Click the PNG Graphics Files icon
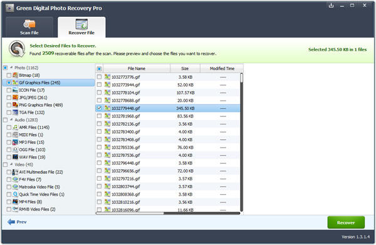The height and width of the screenshot is (245, 376). point(15,105)
